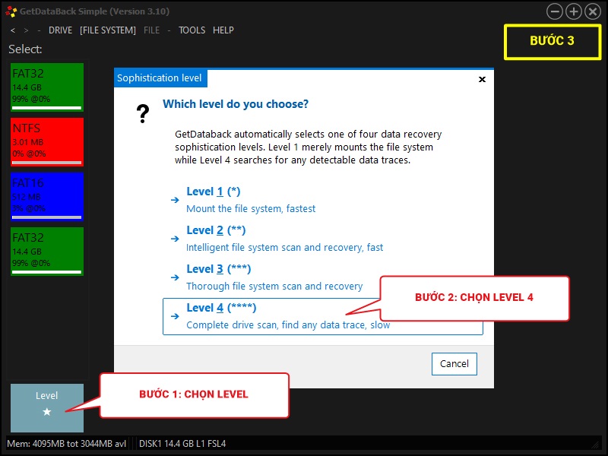Viewport: 608px width, 456px height.
Task: Open the HELP menu
Action: click(x=223, y=30)
